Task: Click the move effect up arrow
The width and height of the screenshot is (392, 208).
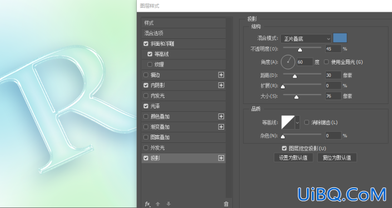Action: pos(158,204)
